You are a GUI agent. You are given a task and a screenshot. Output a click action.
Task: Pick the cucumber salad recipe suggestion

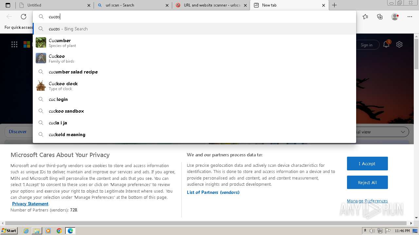(194, 72)
